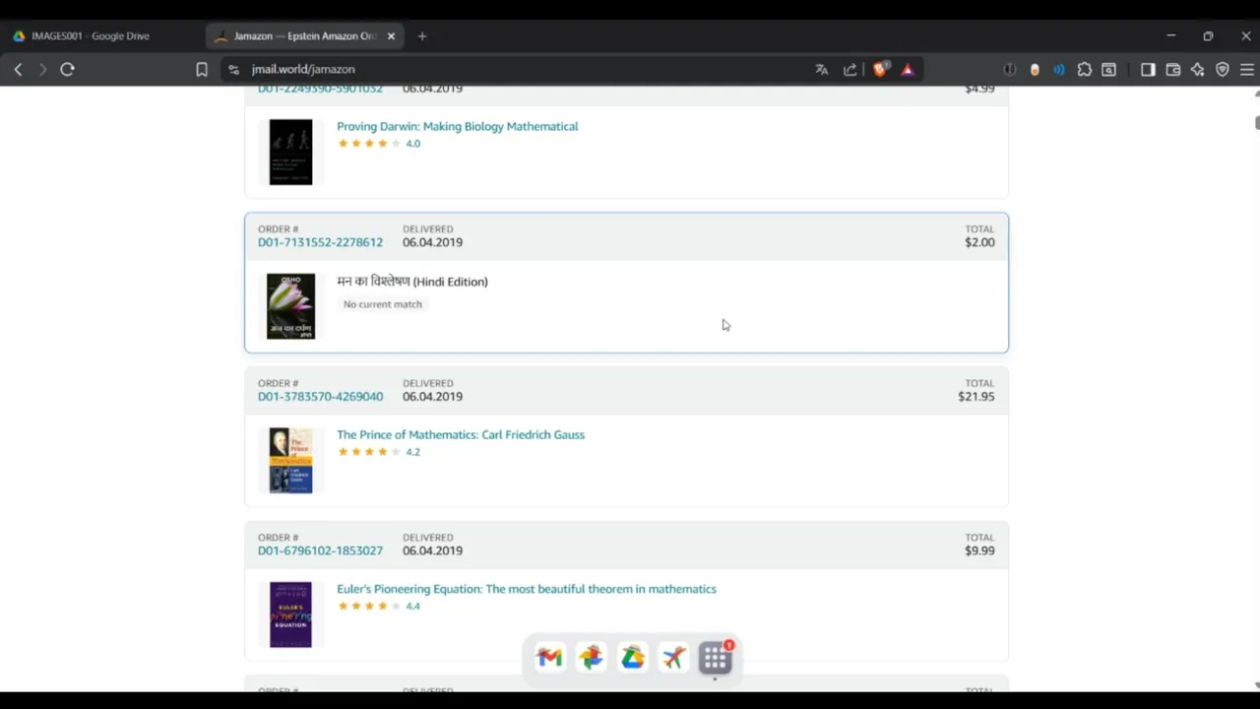
Task: Open Euler's Pioneering Equation link
Action: (527, 589)
